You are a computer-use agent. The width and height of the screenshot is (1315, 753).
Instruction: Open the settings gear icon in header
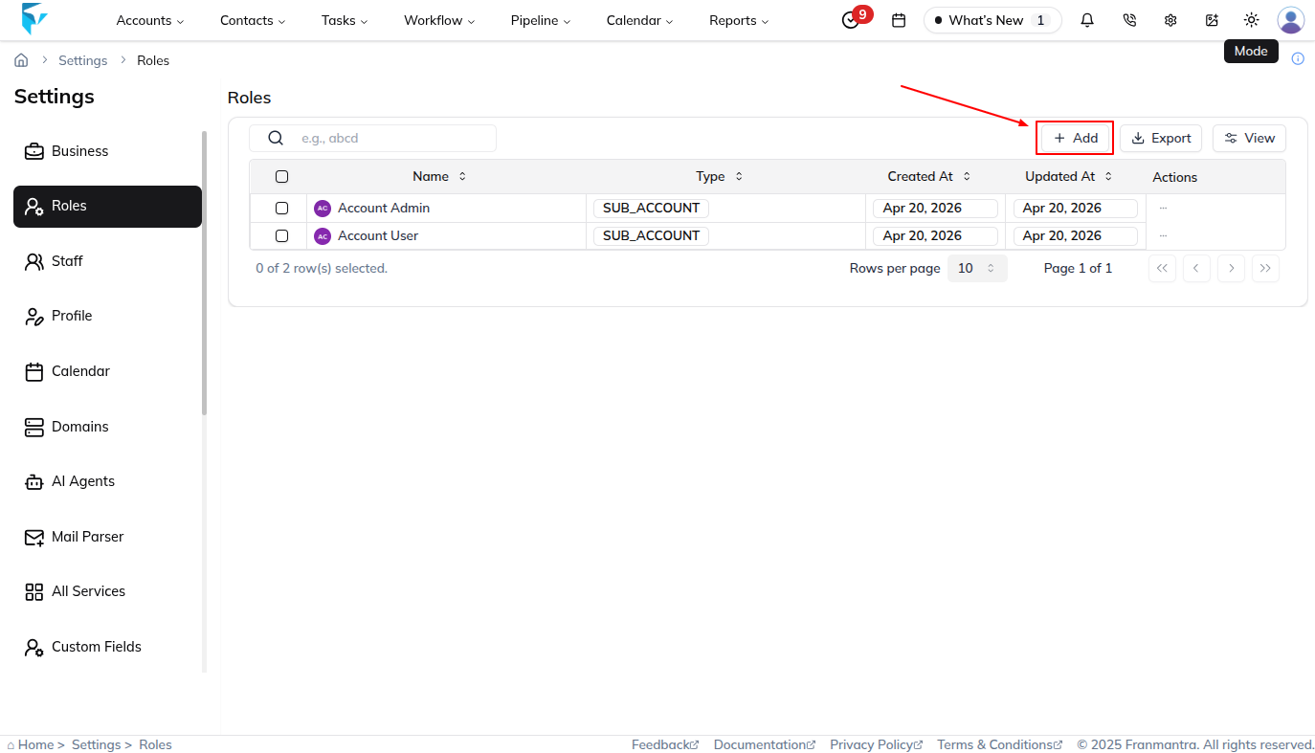click(1170, 20)
